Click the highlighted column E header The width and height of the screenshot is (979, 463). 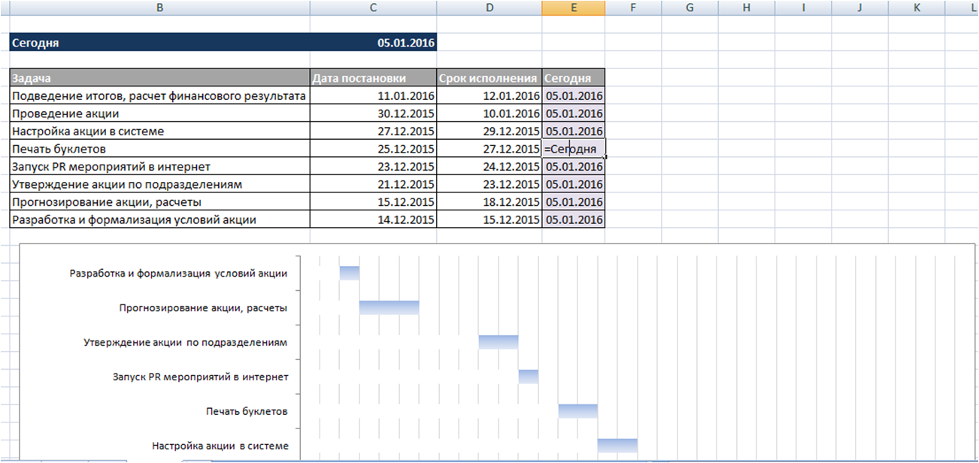click(x=573, y=8)
